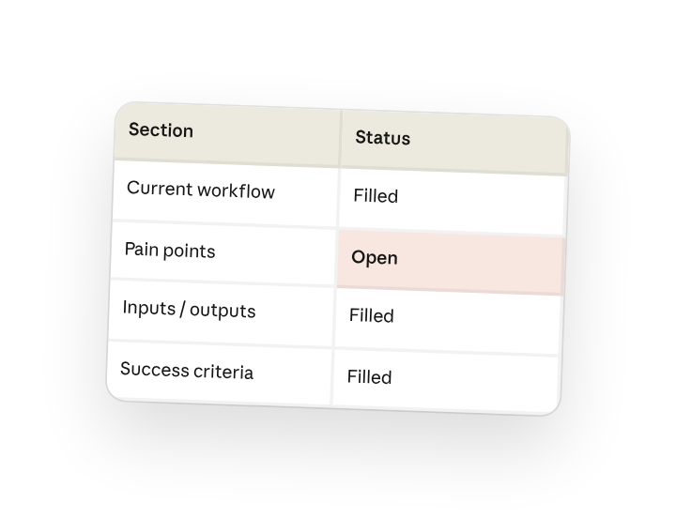Click the bold Open status text
676x518 pixels.
coord(375,258)
